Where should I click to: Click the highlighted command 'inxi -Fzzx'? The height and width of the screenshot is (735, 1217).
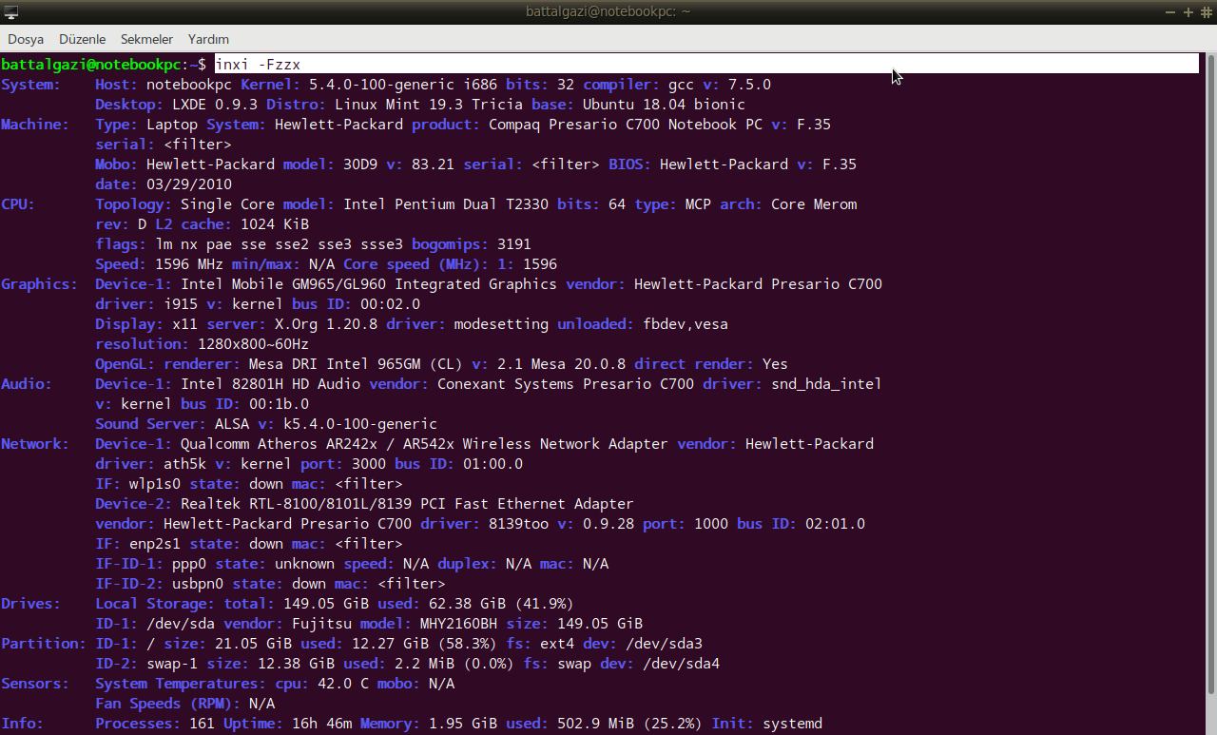[x=258, y=65]
